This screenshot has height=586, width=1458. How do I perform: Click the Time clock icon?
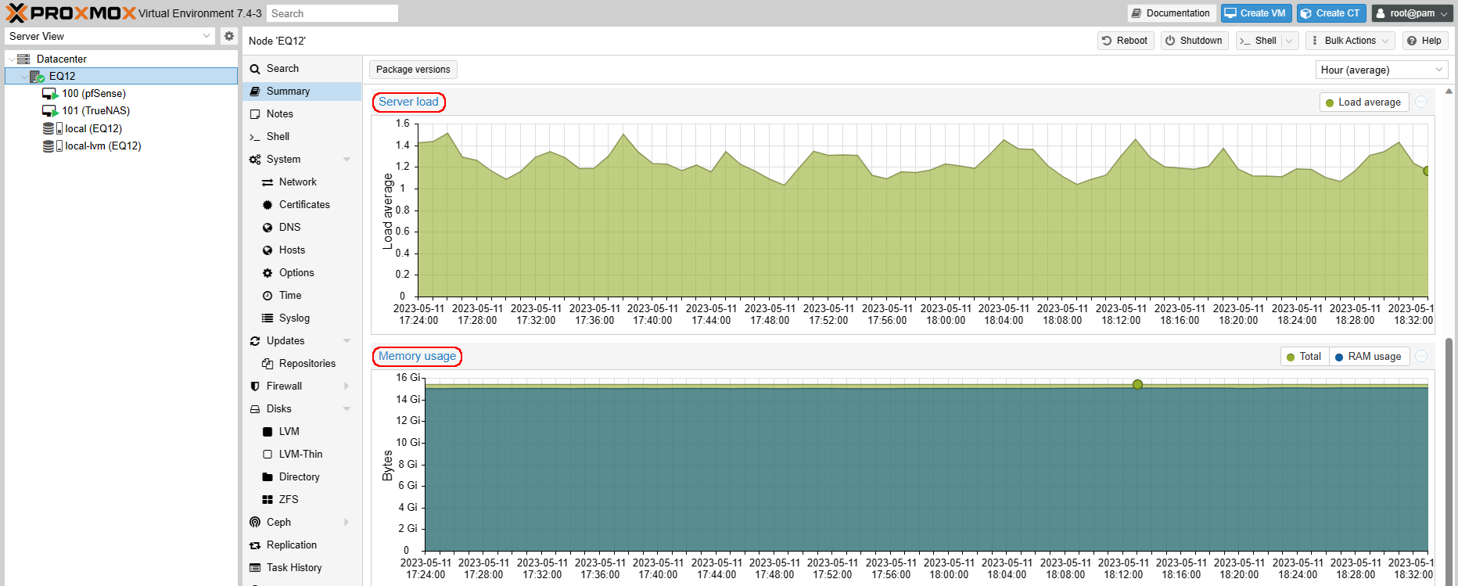coord(268,296)
